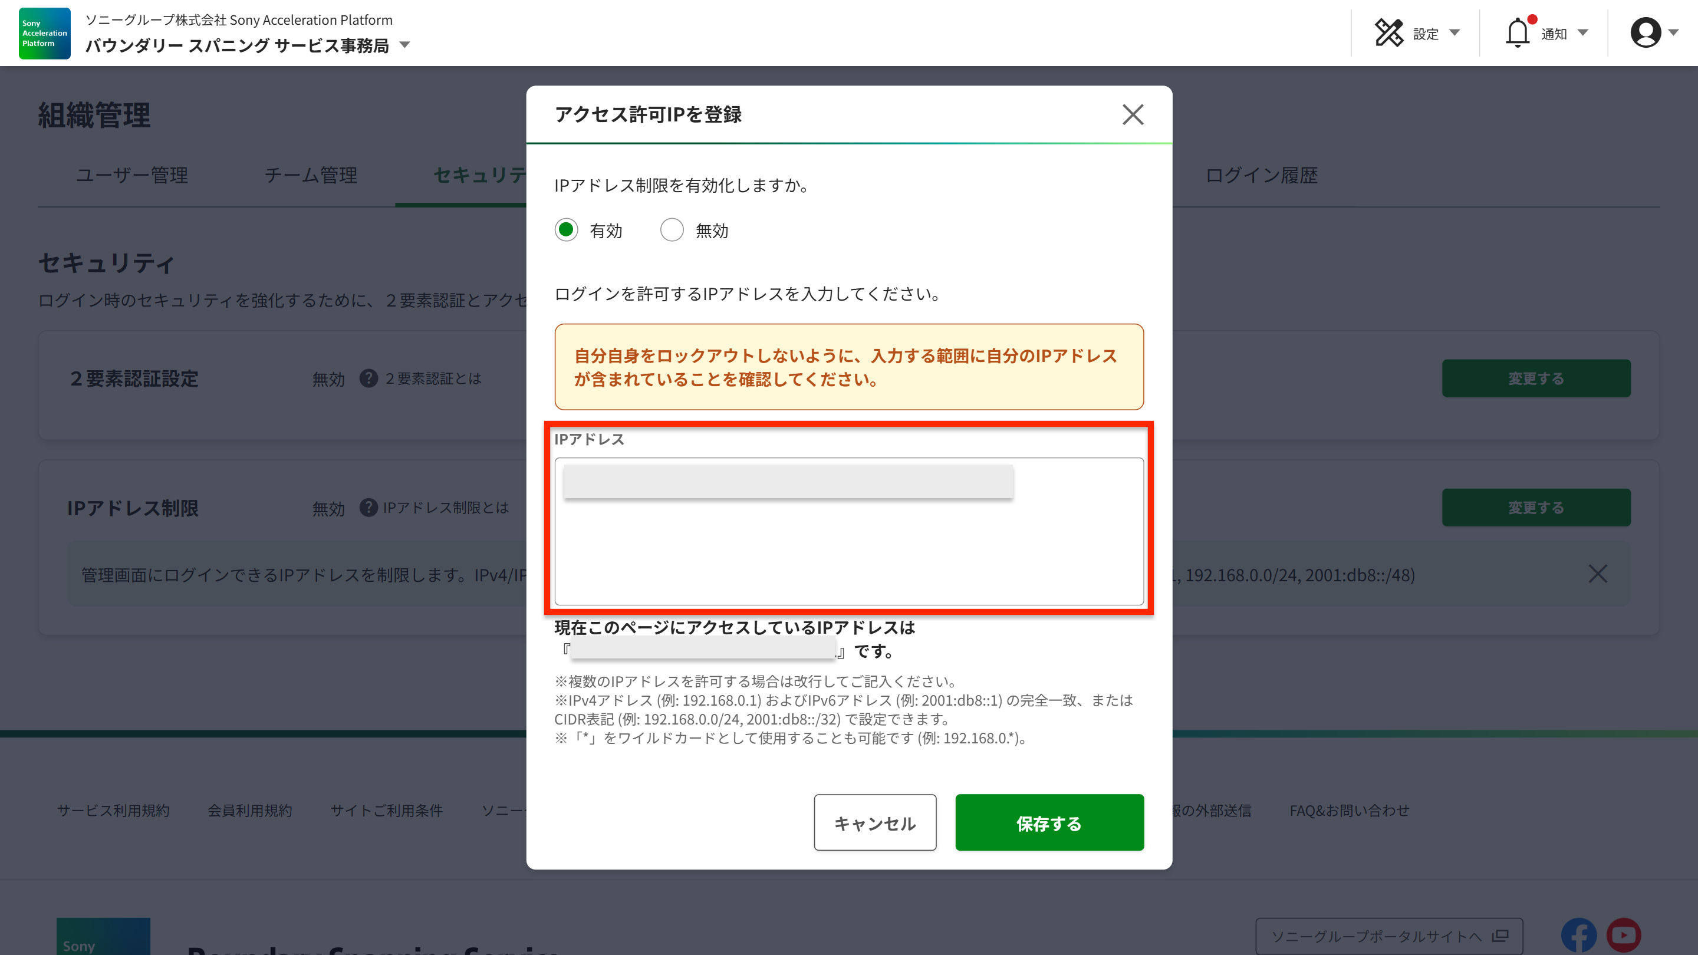The width and height of the screenshot is (1698, 955).
Task: Open help icon next to 2要素認証とは
Action: (x=368, y=378)
